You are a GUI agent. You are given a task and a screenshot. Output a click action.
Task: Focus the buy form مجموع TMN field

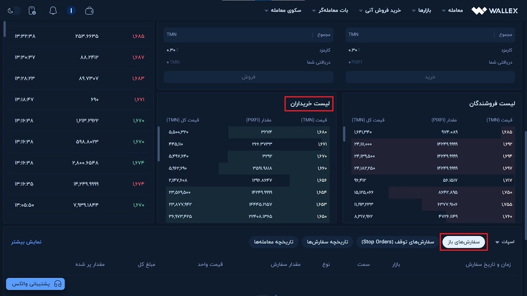[430, 35]
